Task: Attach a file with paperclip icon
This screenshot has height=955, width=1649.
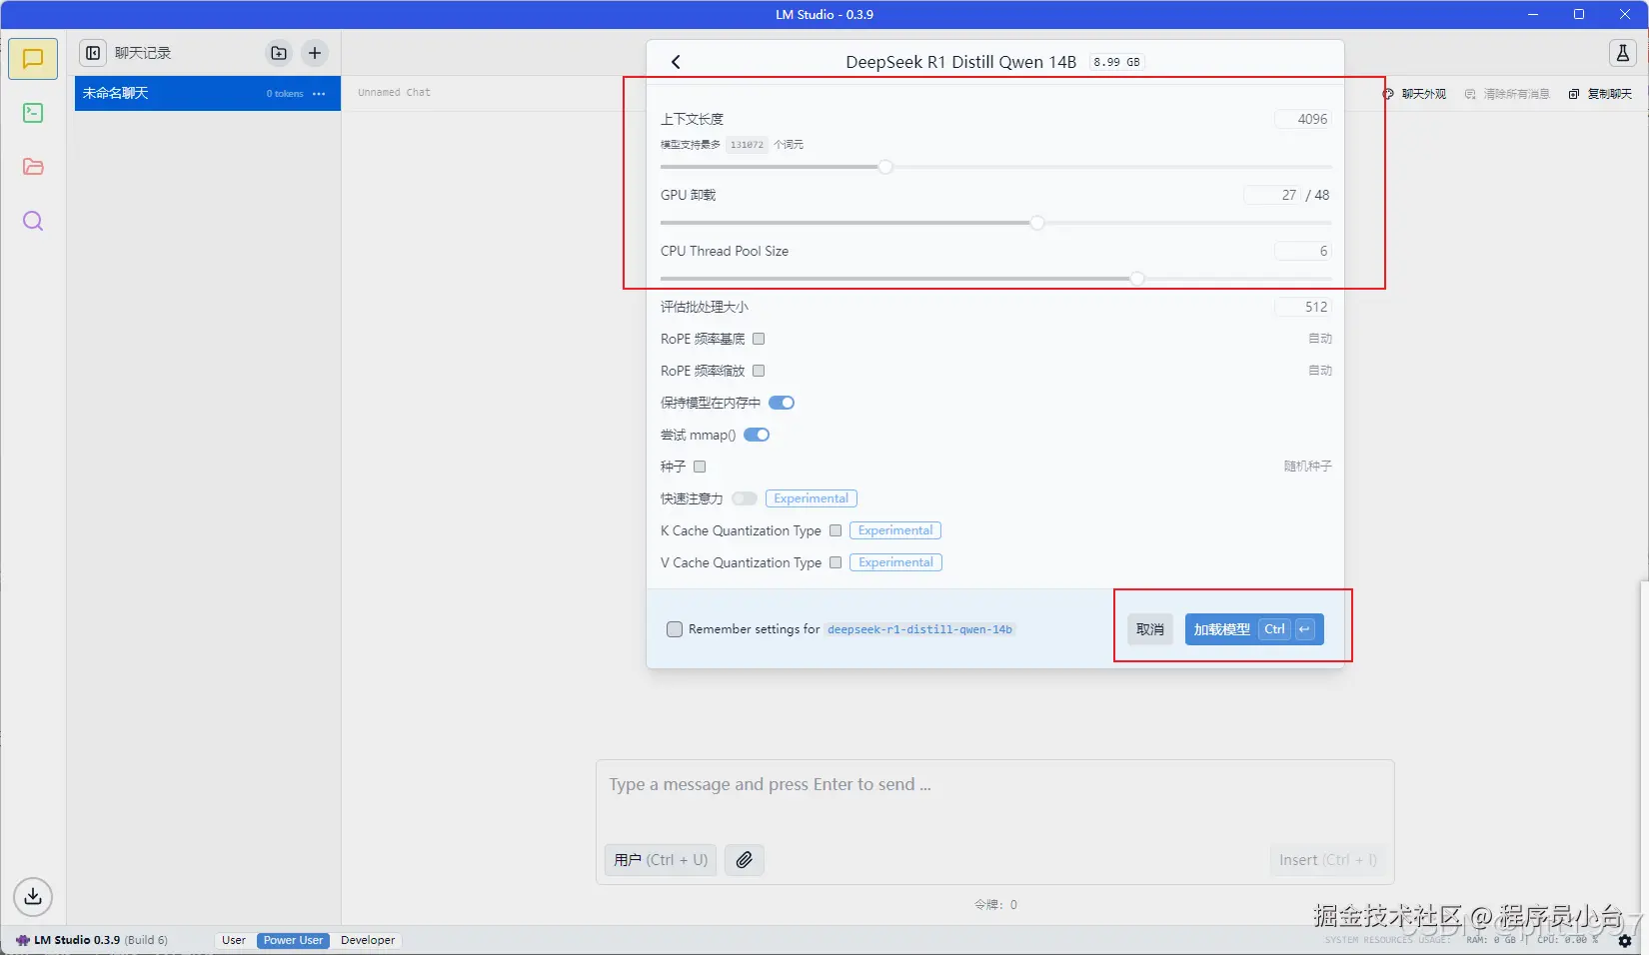Action: [x=745, y=860]
